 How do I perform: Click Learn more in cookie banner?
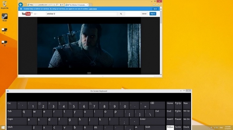coord(93,9)
